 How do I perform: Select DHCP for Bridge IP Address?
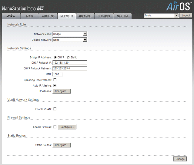click(55, 58)
